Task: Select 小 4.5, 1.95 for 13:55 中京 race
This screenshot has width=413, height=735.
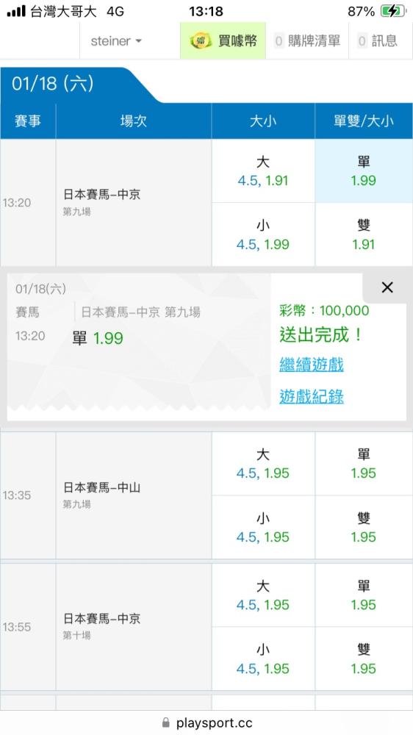Action: pos(263,659)
